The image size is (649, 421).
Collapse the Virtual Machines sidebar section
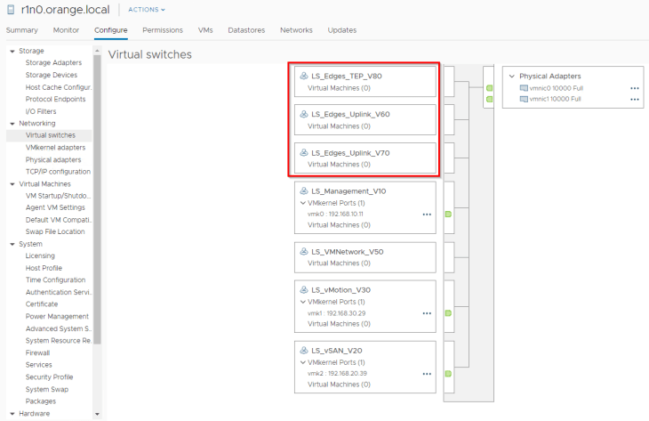tap(12, 184)
